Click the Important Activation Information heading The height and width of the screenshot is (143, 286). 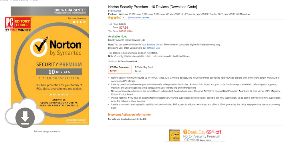coord(129,115)
